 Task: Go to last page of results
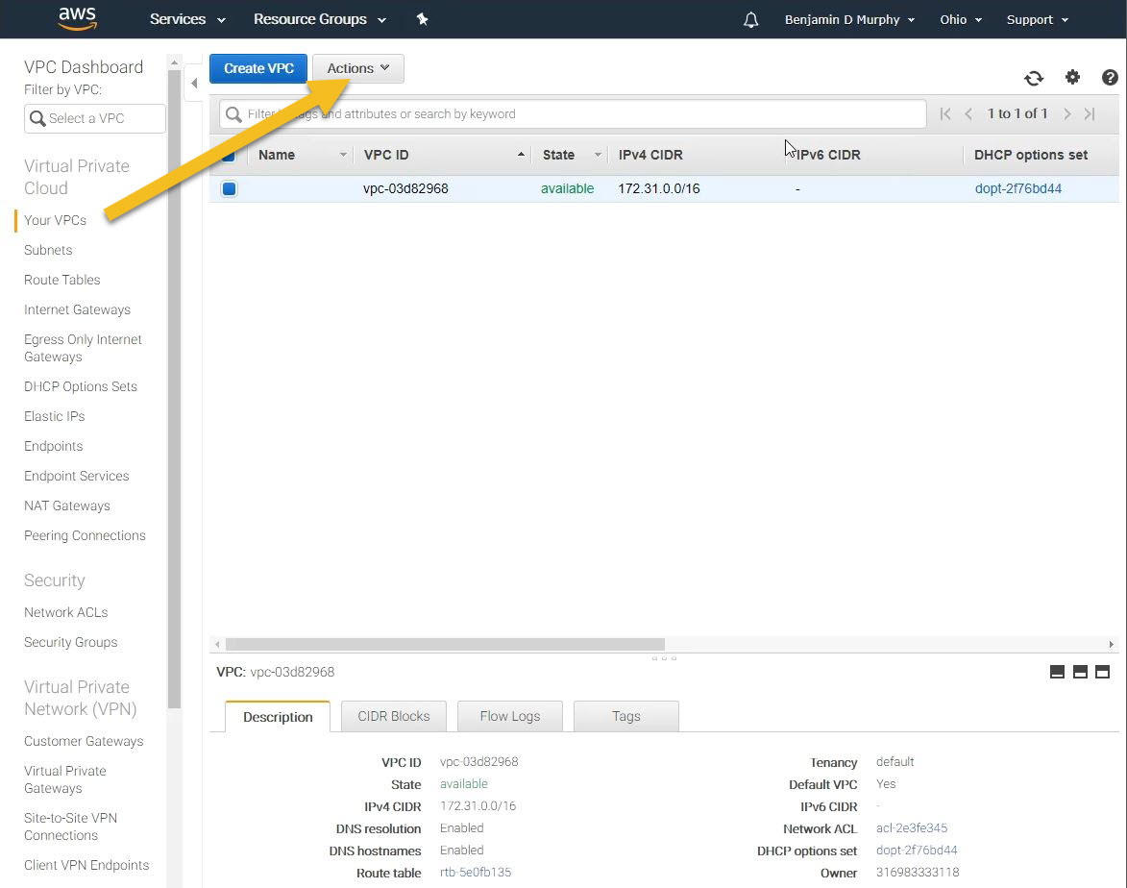(1090, 113)
